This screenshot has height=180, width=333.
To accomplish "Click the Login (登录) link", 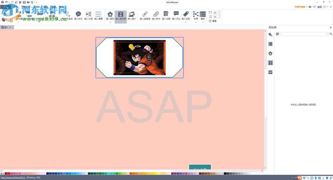I will click(x=320, y=7).
